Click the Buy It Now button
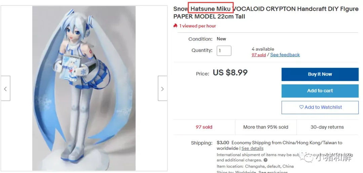Image resolution: width=363 pixels, height=173 pixels. click(x=320, y=74)
